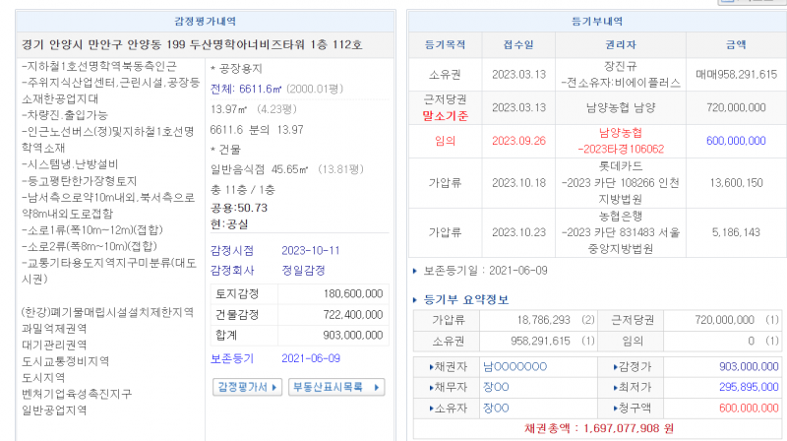Select the 감정평가내역 panel header

pos(205,21)
